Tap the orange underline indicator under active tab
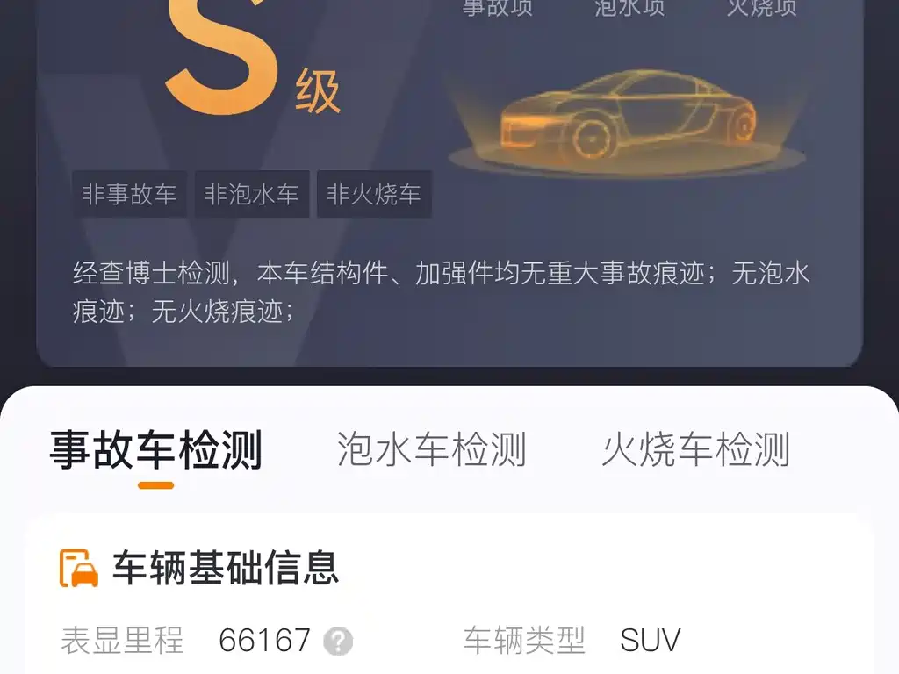899x674 pixels. click(x=156, y=485)
